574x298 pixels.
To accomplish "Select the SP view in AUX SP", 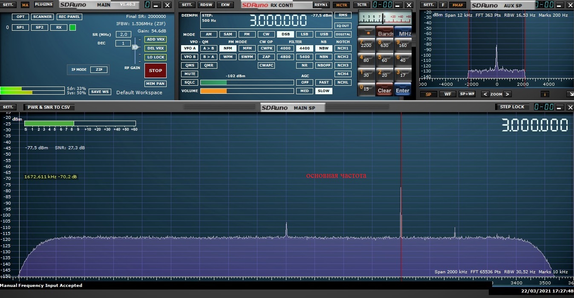I will click(428, 94).
